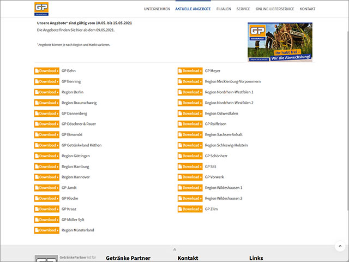Open the Kontakt navigation item
Image resolution: width=349 pixels, height=262 pixels.
(308, 9)
